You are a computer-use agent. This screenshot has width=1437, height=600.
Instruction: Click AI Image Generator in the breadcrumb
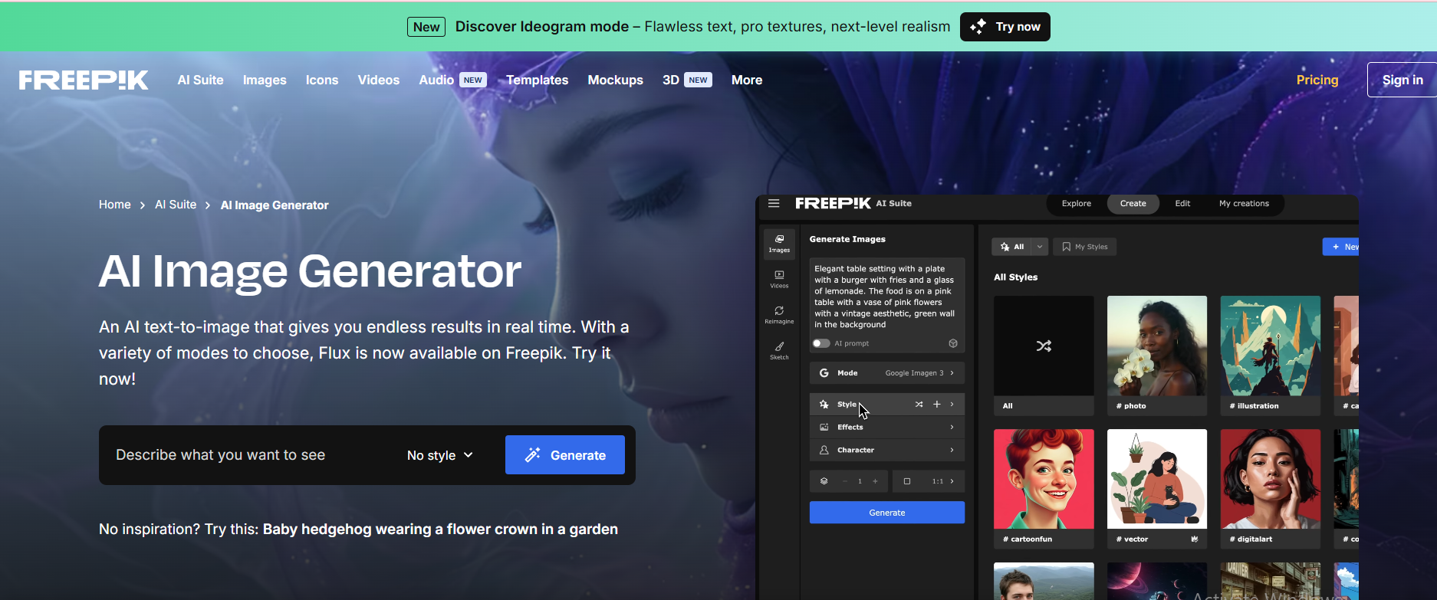pos(275,205)
